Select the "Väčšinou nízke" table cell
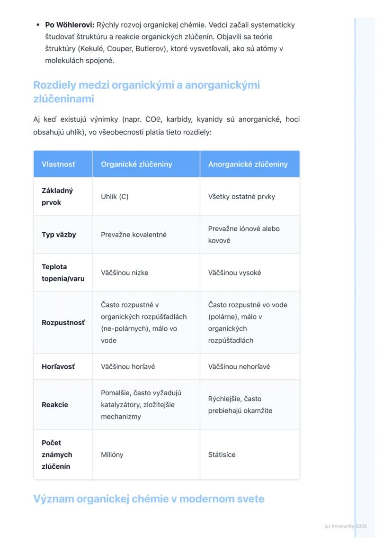 click(125, 273)
